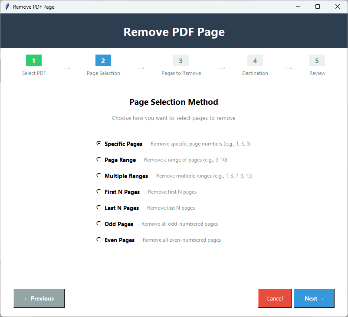Click the arrow between Select PDF and Page Selection
Image resolution: width=348 pixels, height=317 pixels.
tap(66, 68)
